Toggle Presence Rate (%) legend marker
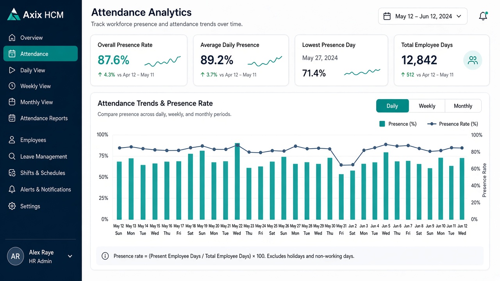This screenshot has width=500, height=281. point(432,124)
